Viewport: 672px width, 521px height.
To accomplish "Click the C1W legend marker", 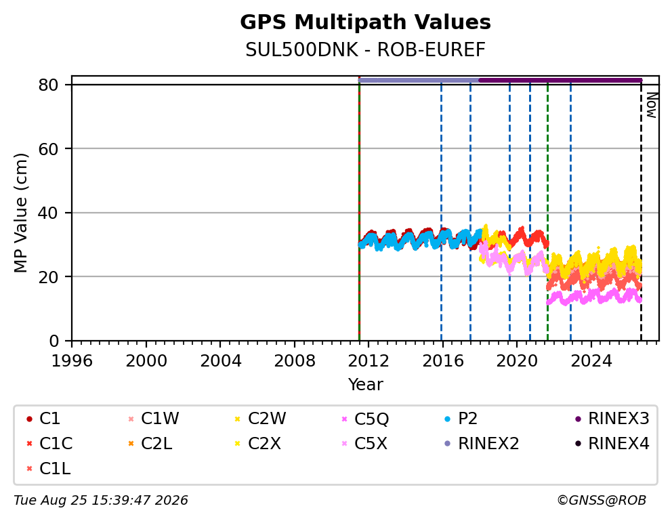I will tap(131, 419).
